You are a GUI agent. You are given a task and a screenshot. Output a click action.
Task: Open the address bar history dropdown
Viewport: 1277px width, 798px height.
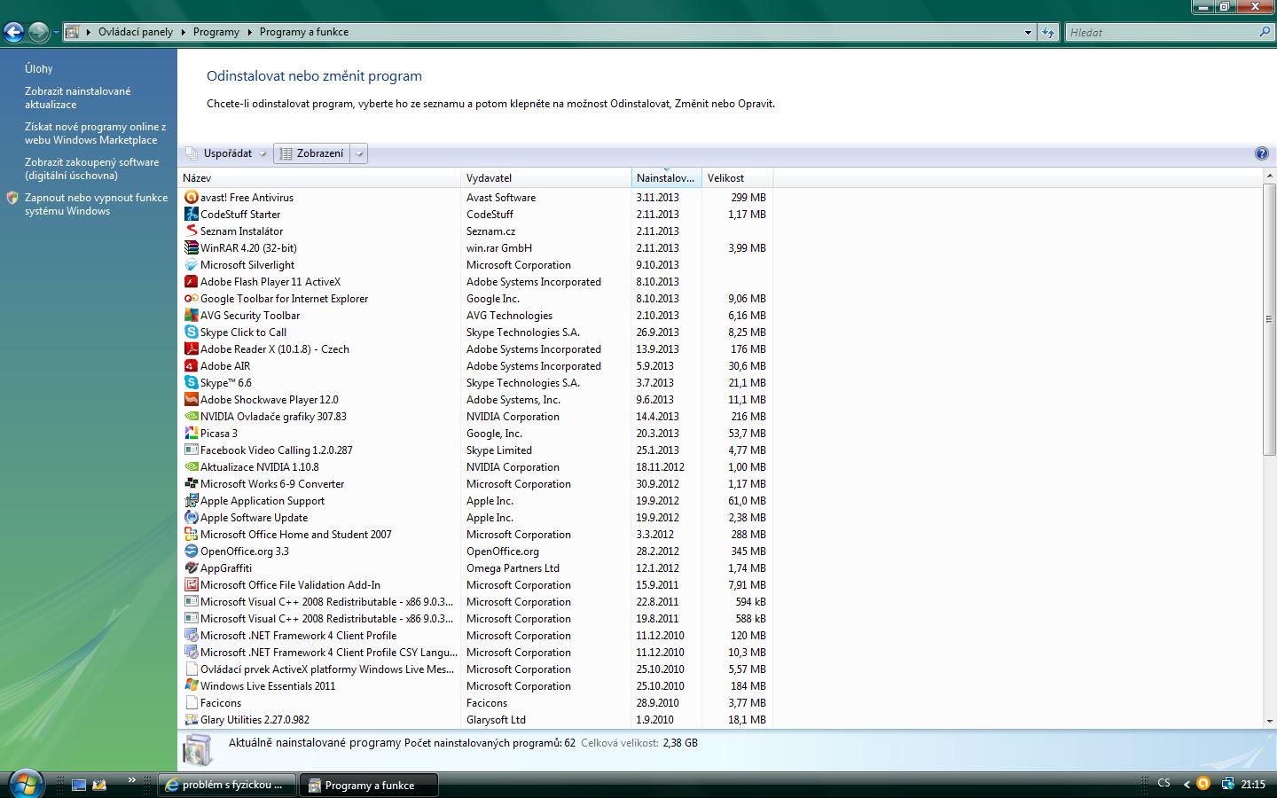click(x=1028, y=32)
